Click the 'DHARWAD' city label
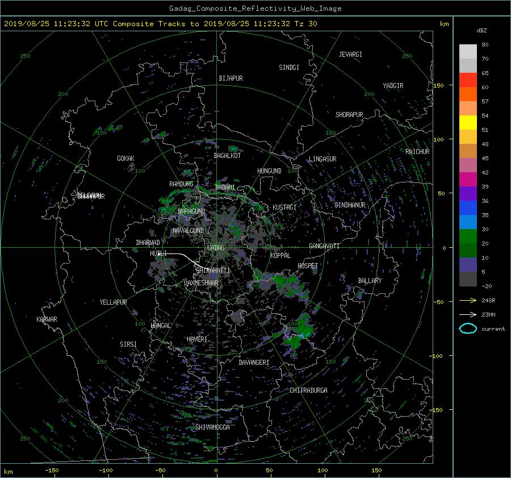The image size is (511, 478). coord(148,243)
